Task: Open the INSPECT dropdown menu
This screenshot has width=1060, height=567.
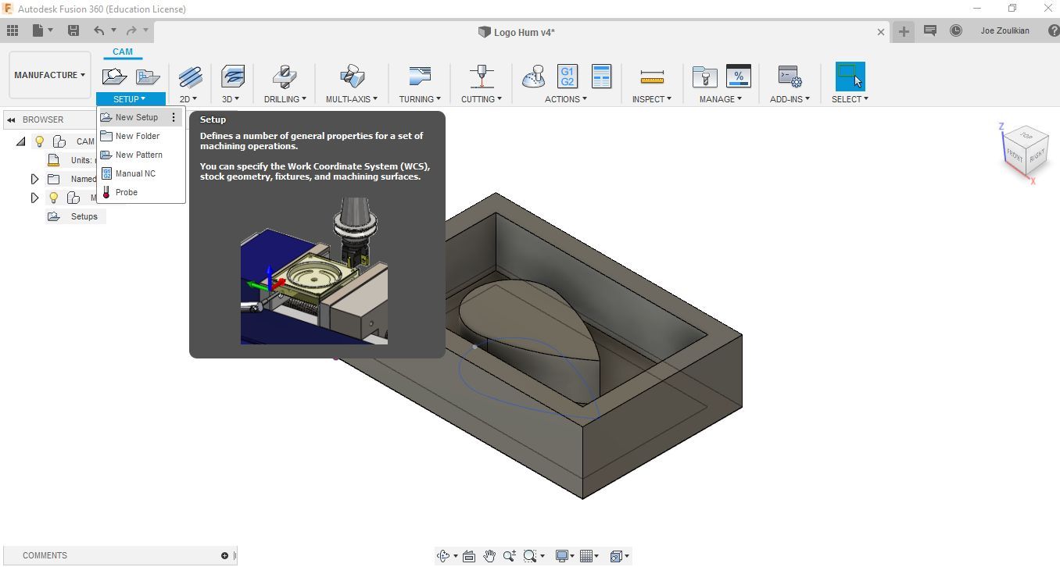Action: click(652, 99)
